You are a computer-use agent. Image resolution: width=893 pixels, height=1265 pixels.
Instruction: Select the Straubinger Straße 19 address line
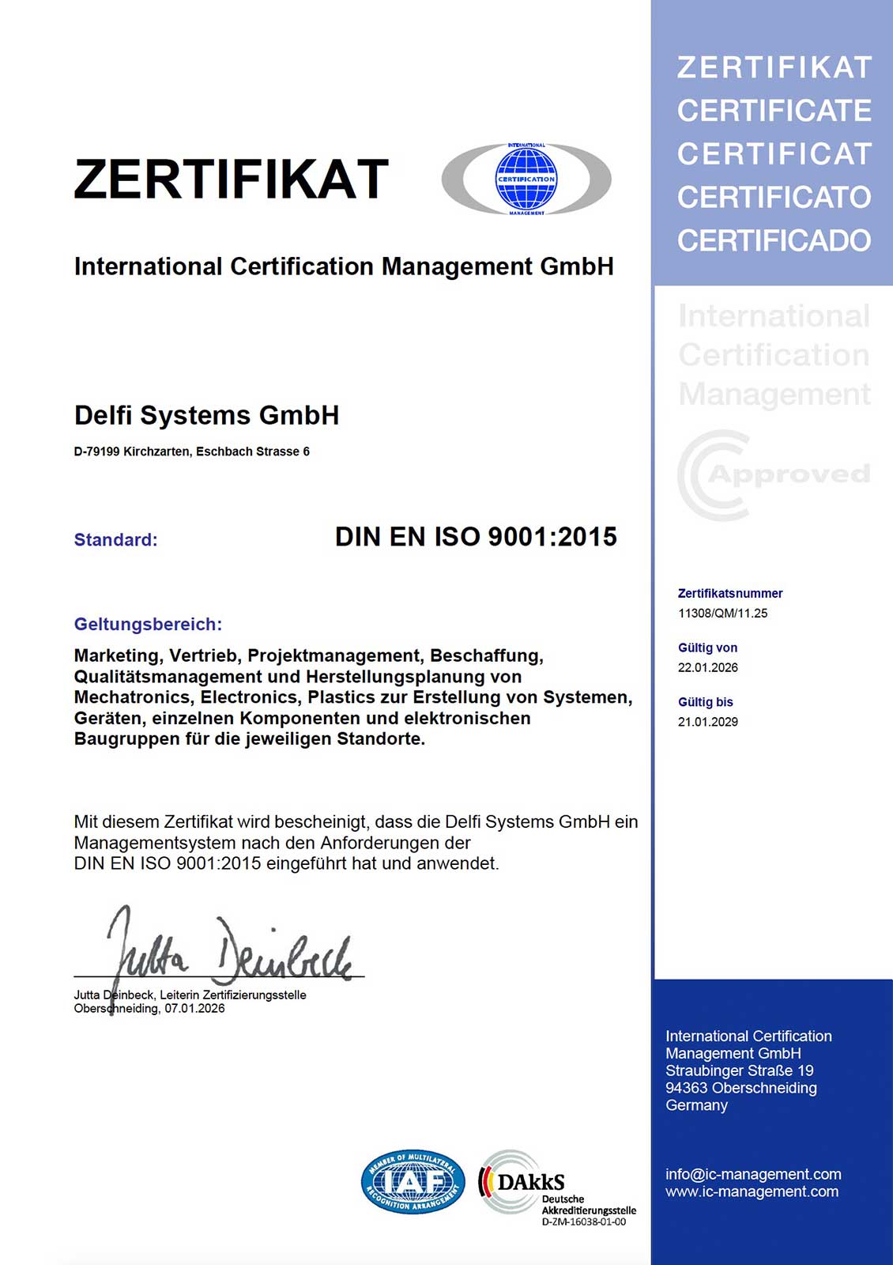739,1071
